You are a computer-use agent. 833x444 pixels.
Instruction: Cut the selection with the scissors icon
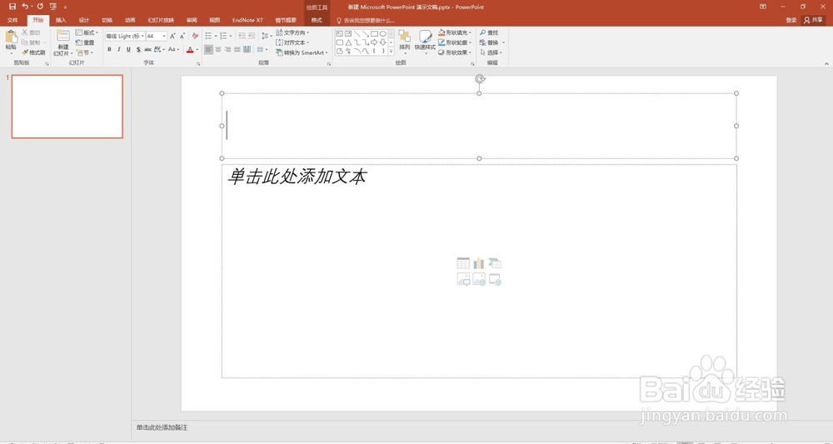pyautogui.click(x=31, y=32)
